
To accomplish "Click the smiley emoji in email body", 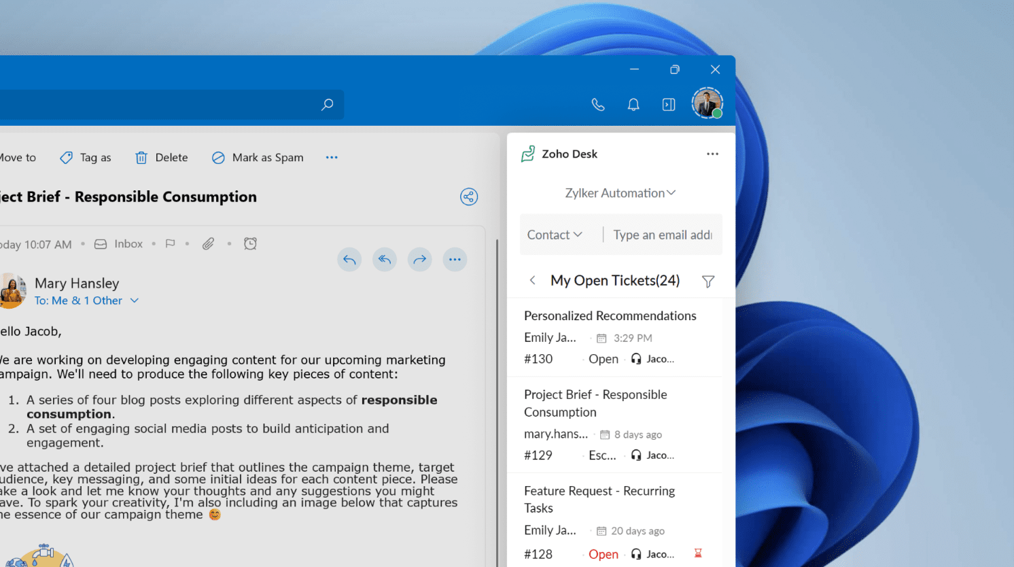I will coord(215,515).
